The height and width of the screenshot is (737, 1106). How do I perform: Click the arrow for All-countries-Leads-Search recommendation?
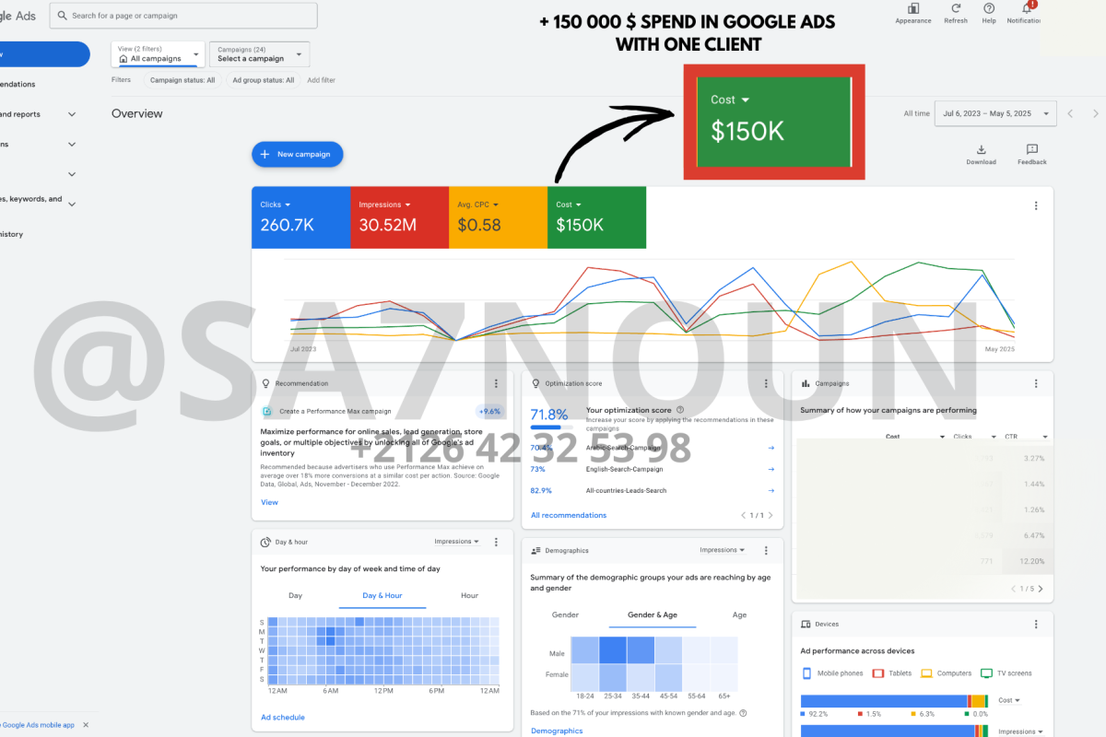click(x=771, y=491)
